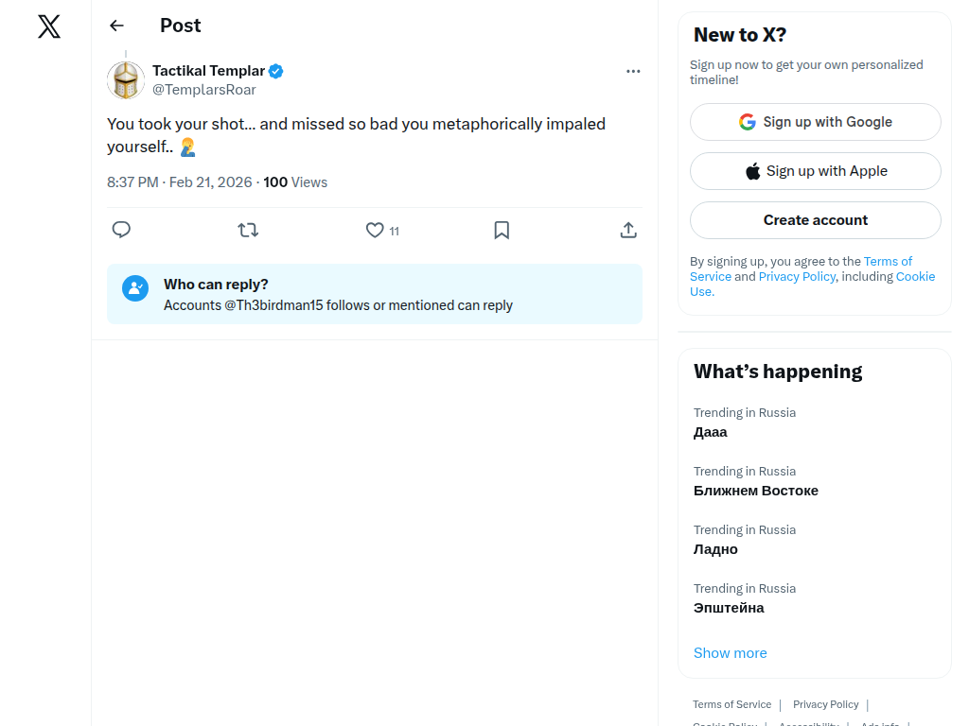Repost using the retweet icon
Screen dimensions: 969x726
pos(248,230)
